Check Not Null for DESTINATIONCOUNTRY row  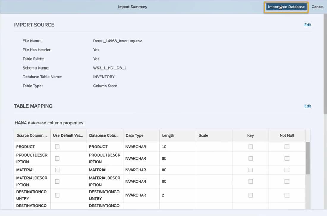coord(287,195)
